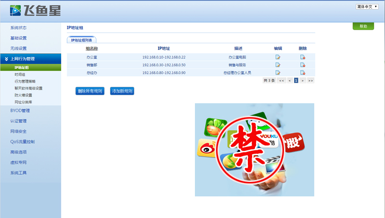Edit the 销售部 IP group
Image resolution: width=385 pixels, height=218 pixels.
click(x=278, y=65)
